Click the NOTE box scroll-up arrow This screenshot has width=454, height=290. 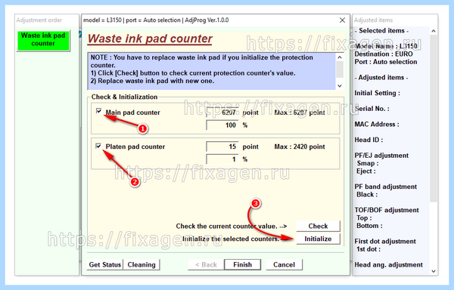point(340,57)
